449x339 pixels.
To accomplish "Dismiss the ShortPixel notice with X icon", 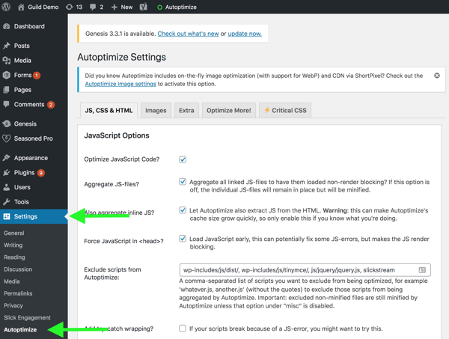I will pos(437,76).
